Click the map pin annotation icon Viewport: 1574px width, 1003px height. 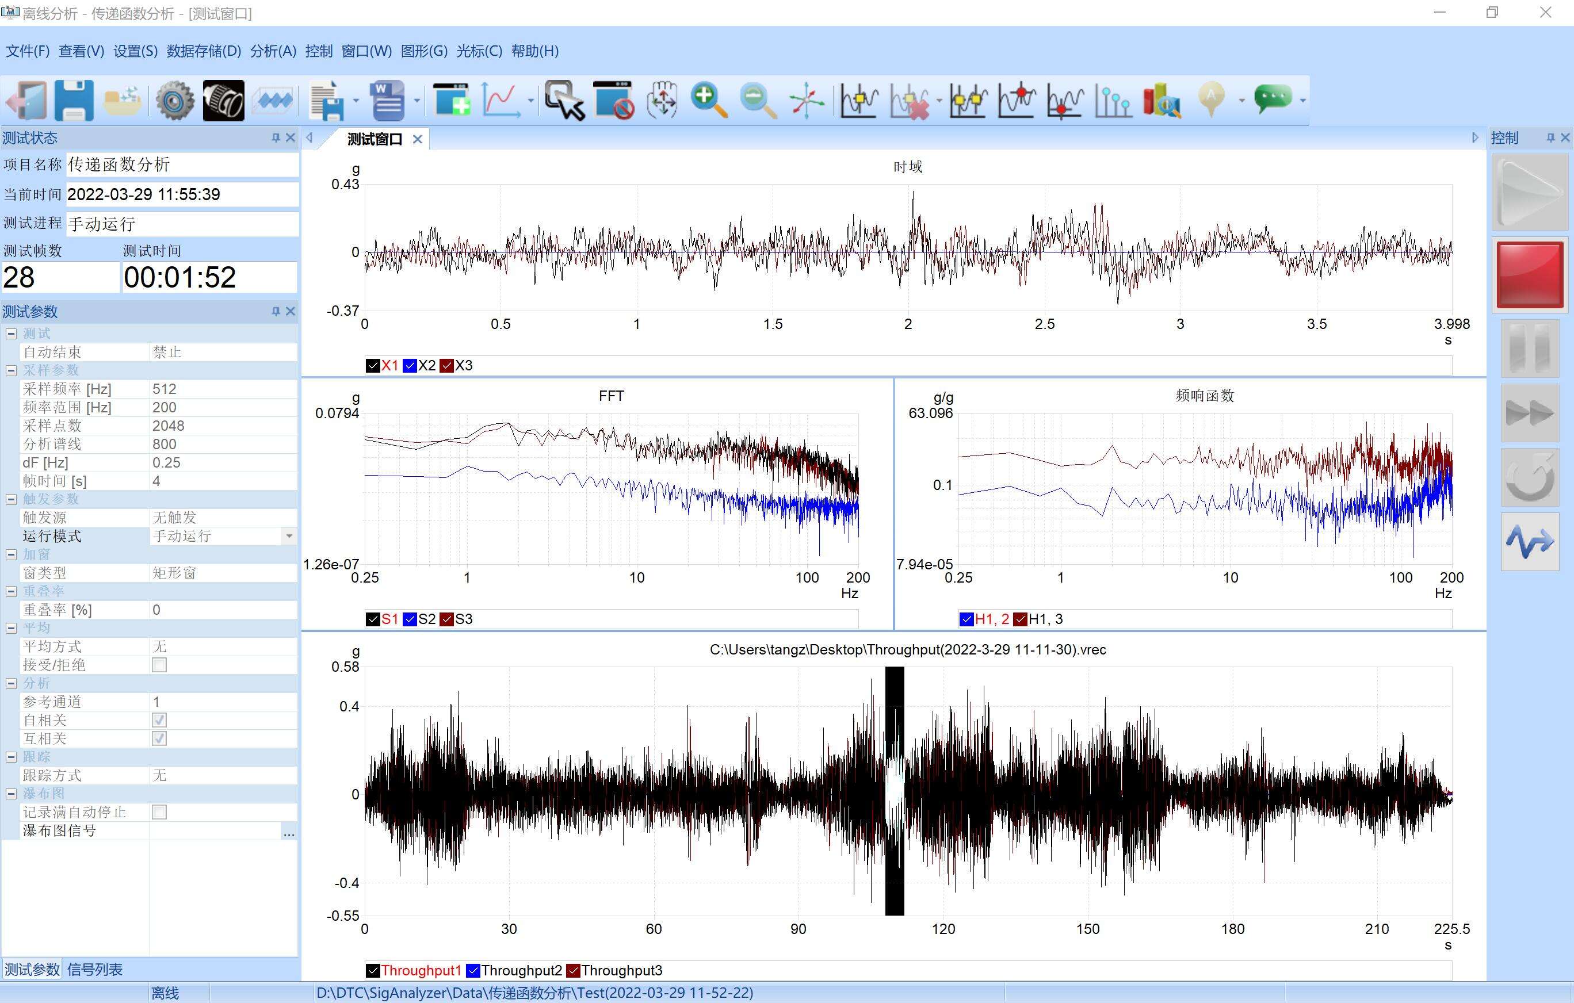1211,100
